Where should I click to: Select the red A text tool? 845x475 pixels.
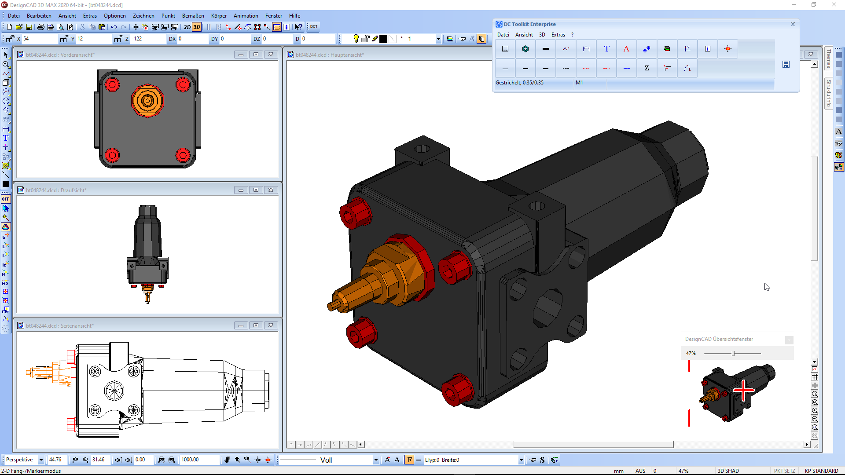point(626,49)
